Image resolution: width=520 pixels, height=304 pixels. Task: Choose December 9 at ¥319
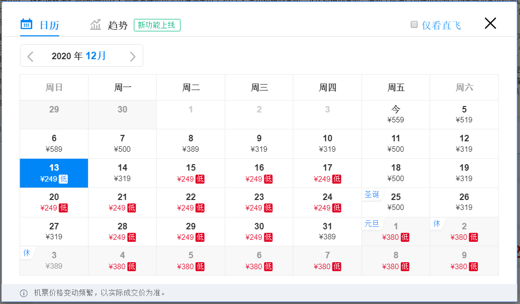coord(259,144)
